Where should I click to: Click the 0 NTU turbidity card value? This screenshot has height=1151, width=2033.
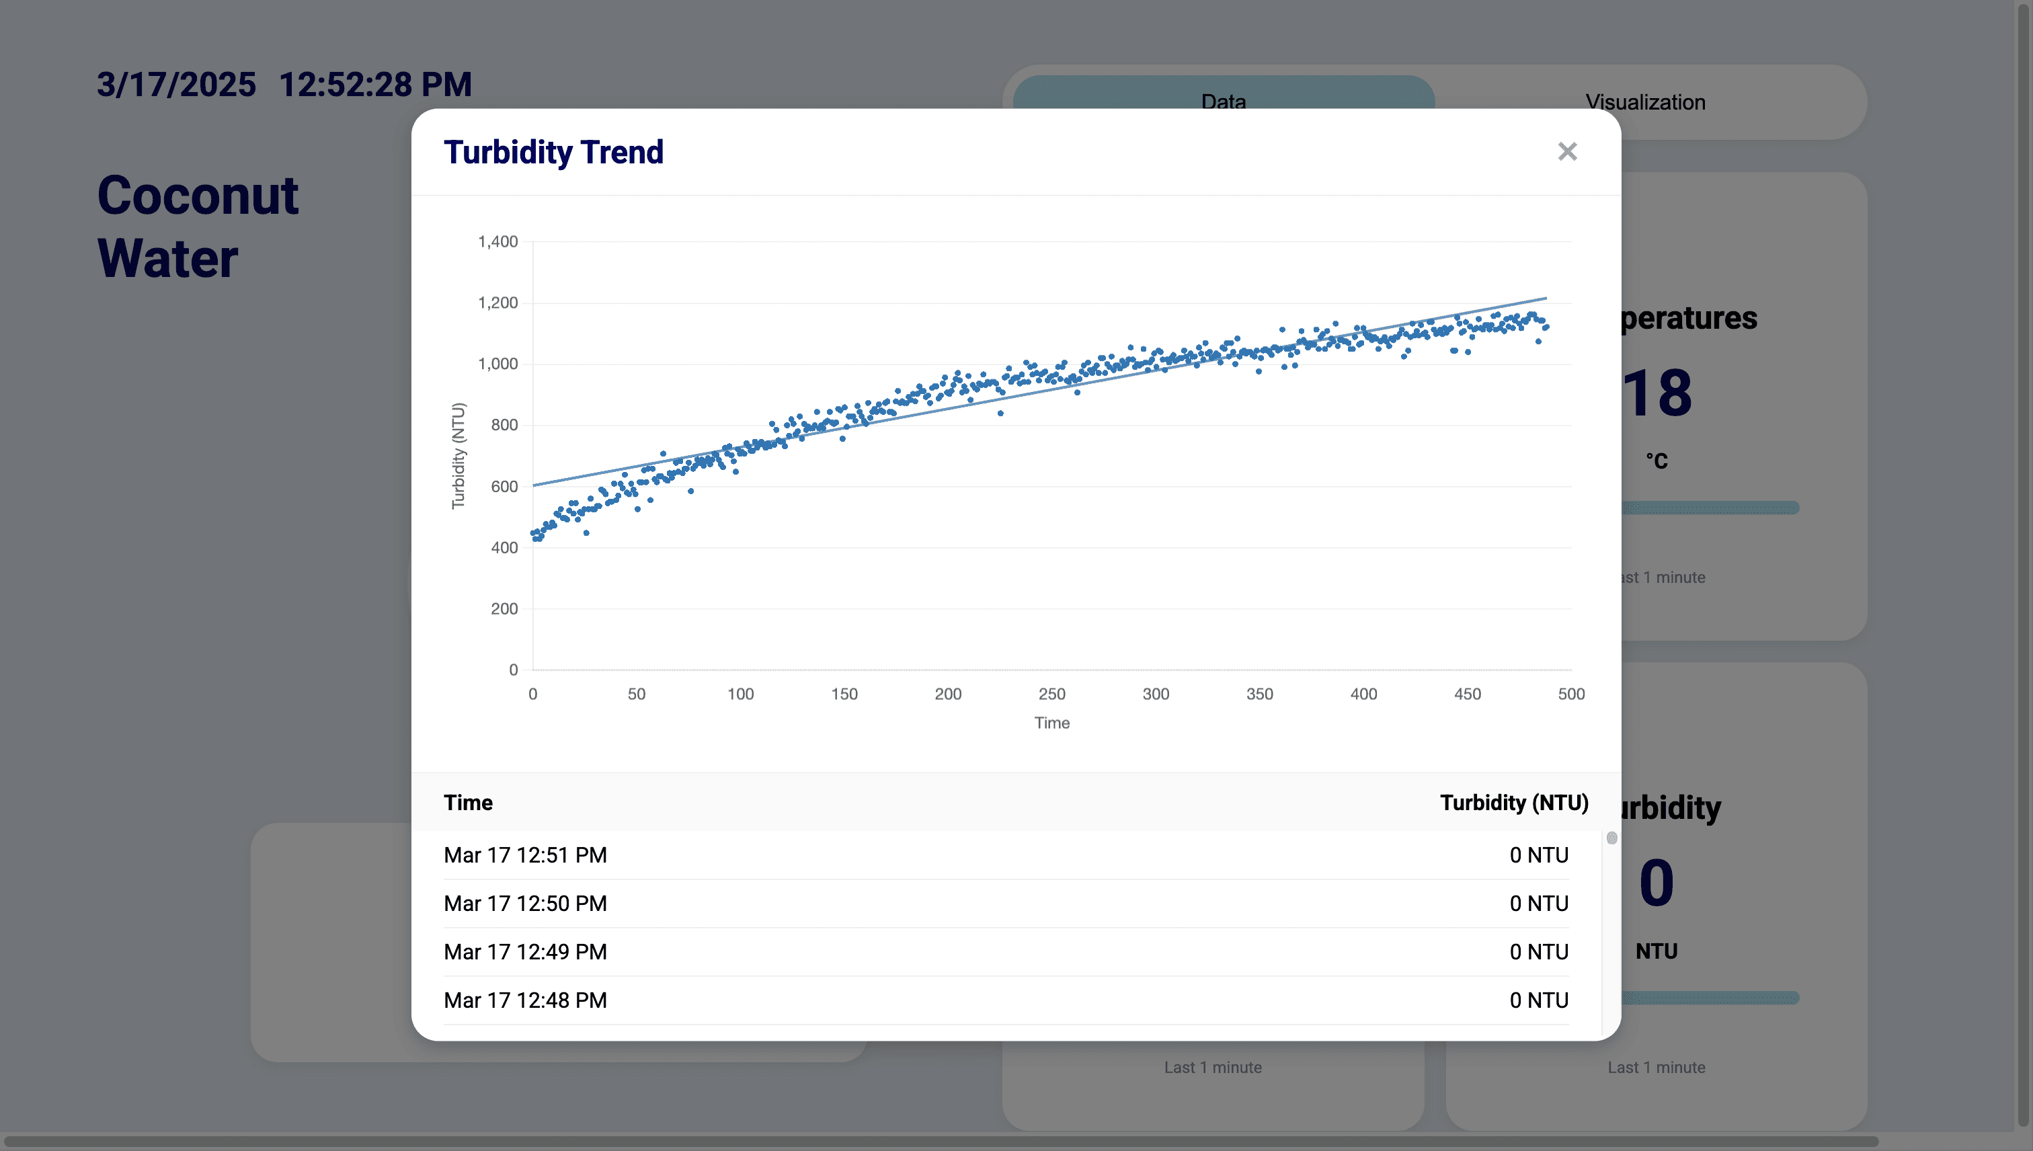coord(1657,883)
